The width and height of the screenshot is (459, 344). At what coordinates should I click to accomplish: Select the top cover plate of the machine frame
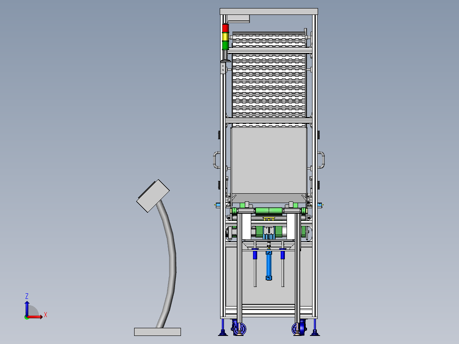pyautogui.click(x=269, y=11)
